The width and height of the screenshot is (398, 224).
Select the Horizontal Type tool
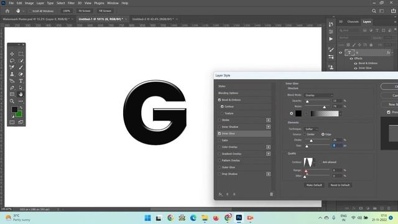21,81
